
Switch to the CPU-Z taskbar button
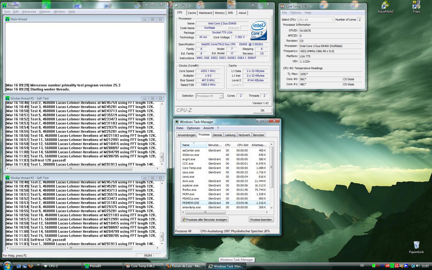coord(62,266)
